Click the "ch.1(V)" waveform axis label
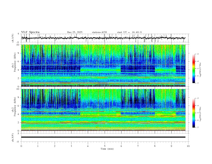Viewport: 212px width, 164px height. [13, 38]
